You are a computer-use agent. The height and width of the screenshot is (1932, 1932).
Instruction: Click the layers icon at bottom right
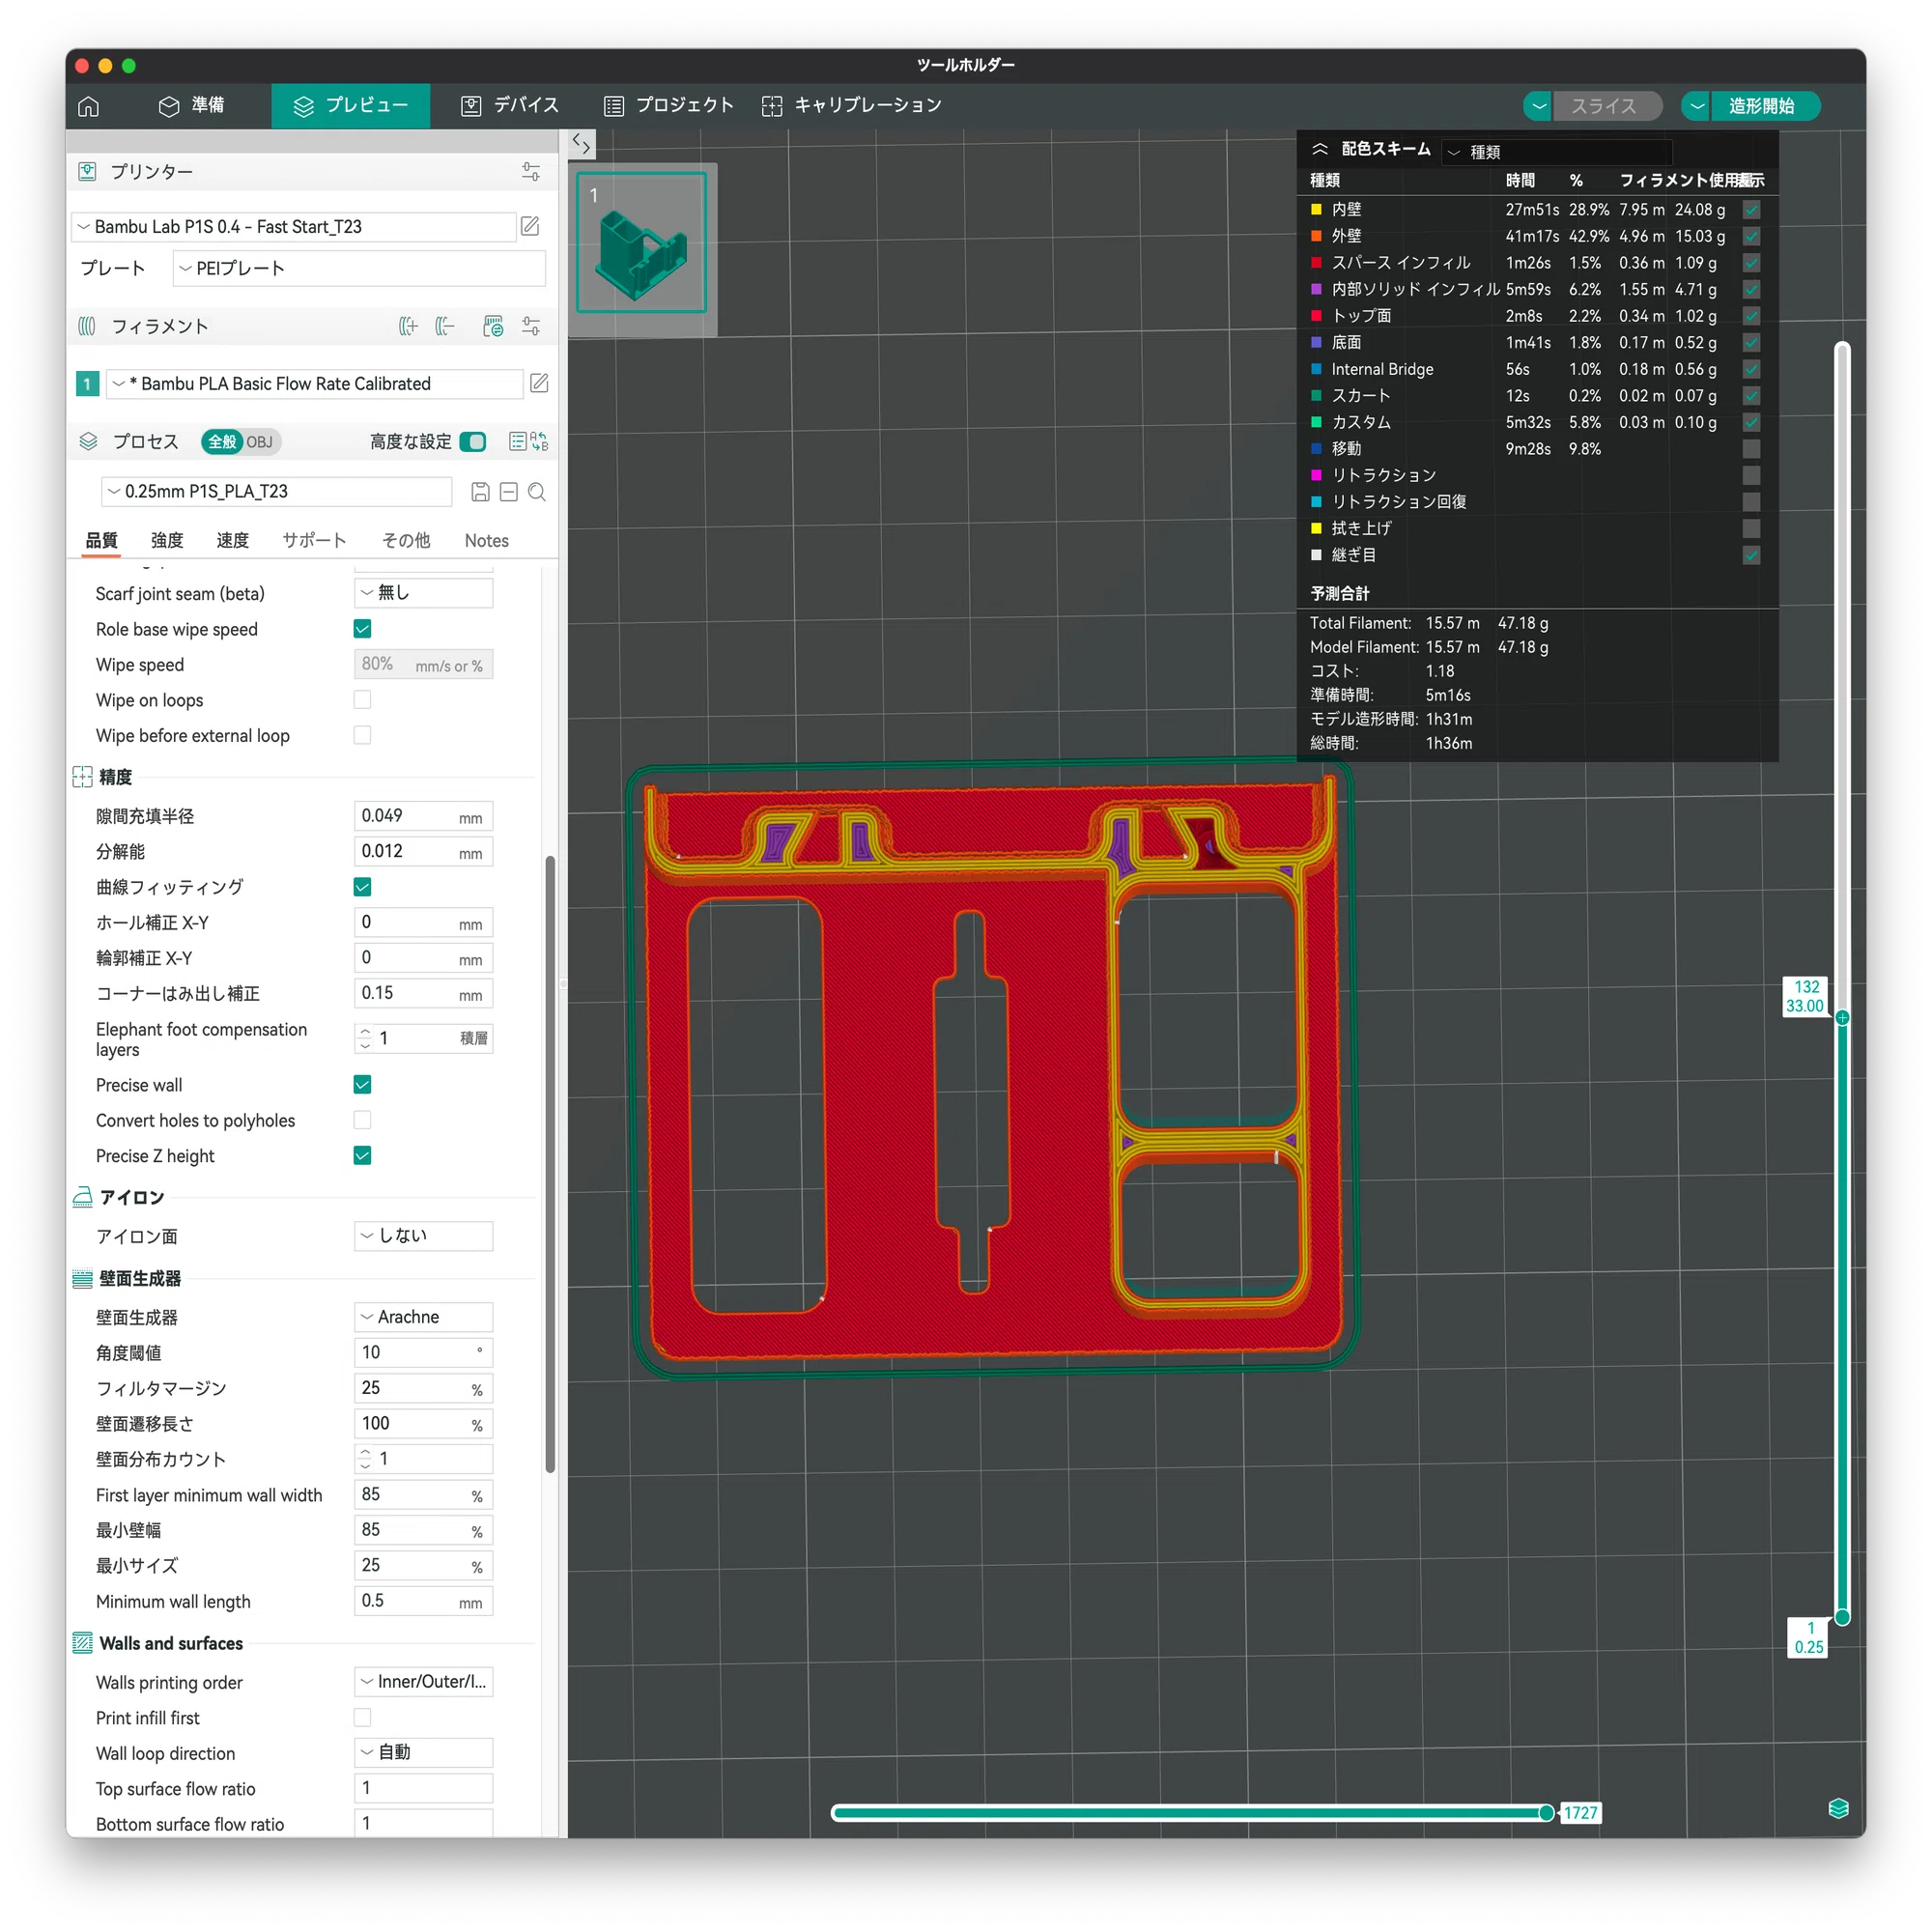click(x=1839, y=1808)
